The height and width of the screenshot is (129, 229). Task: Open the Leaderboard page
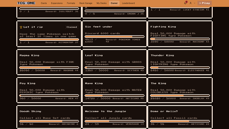[128, 3]
